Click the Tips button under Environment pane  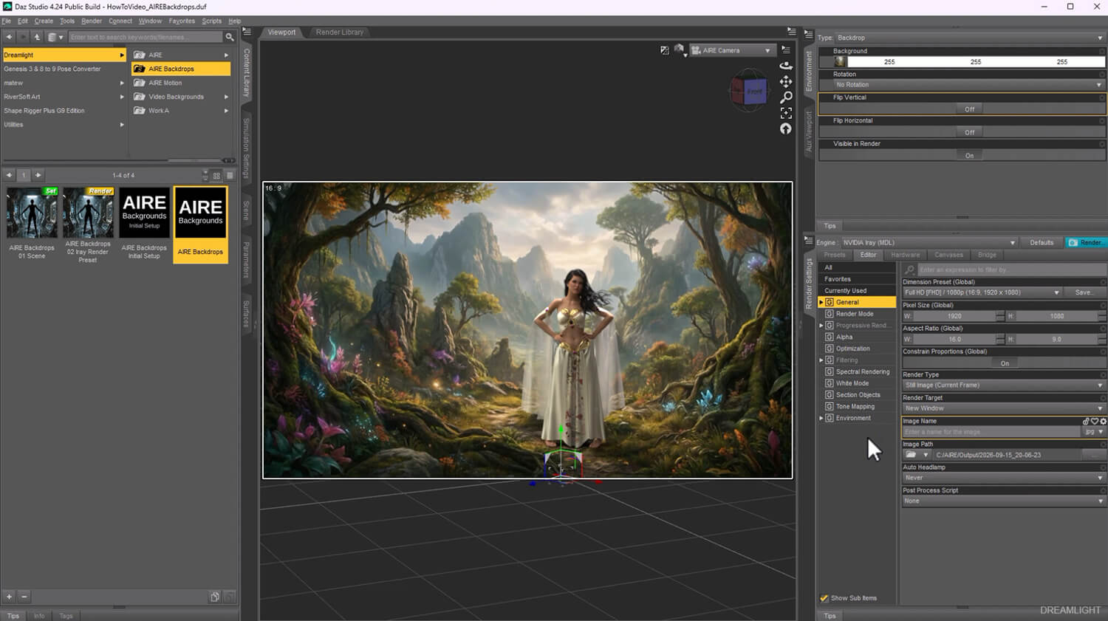[830, 226]
